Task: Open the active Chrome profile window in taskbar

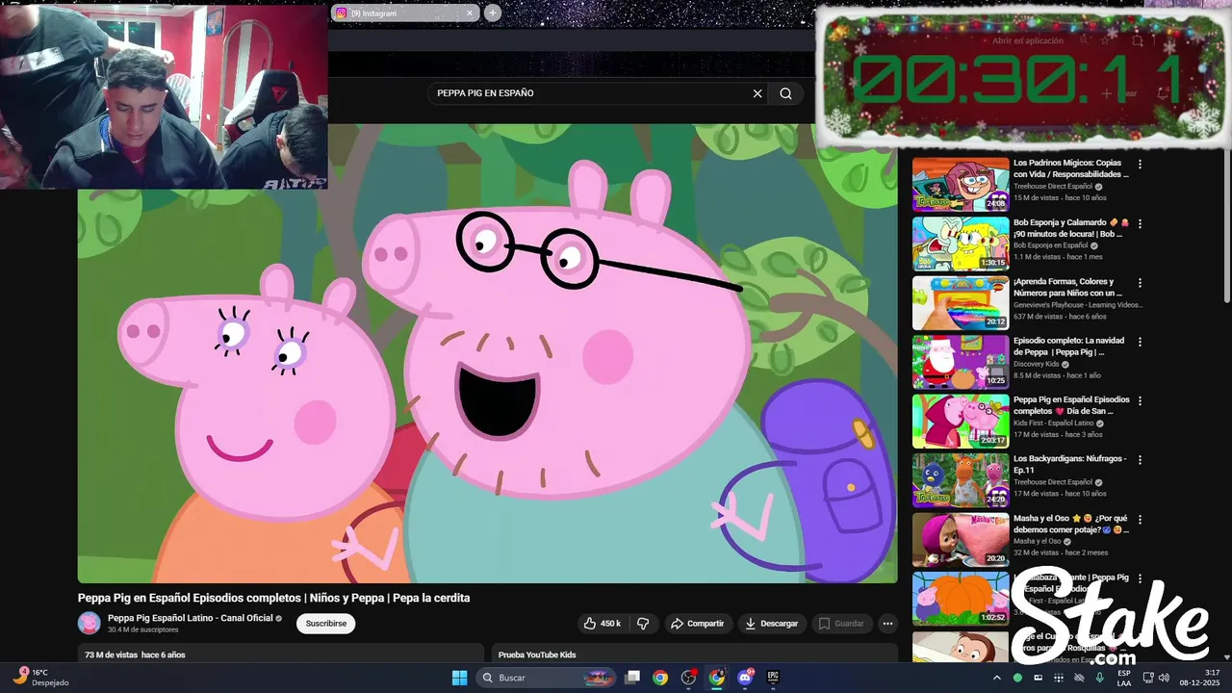Action: tap(717, 678)
